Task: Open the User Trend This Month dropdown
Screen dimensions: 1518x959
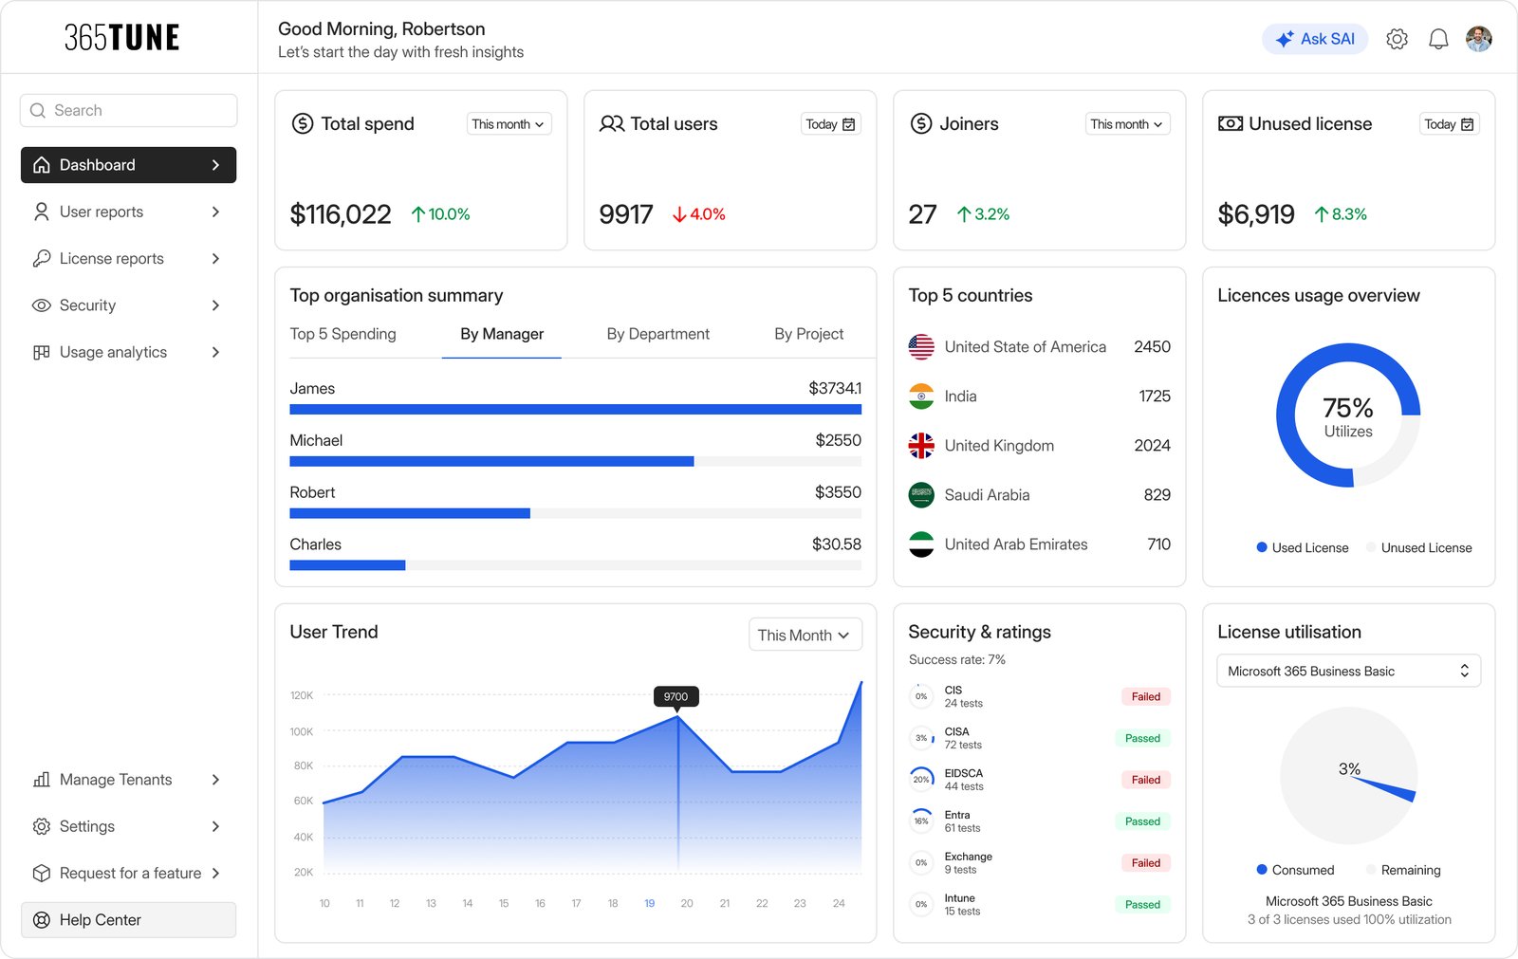Action: (x=805, y=636)
